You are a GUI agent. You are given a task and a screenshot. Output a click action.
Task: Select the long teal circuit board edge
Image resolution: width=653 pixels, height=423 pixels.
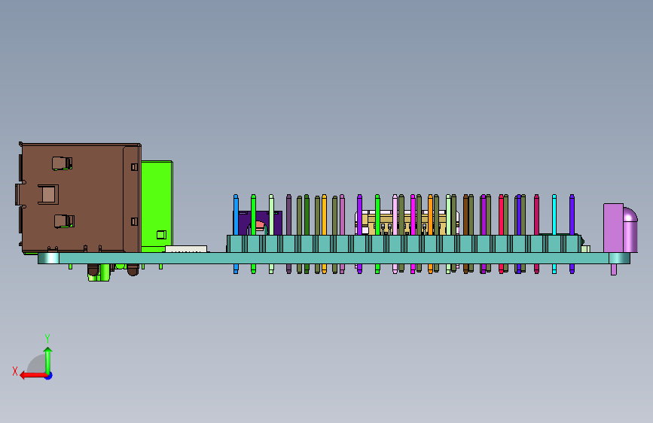click(333, 258)
